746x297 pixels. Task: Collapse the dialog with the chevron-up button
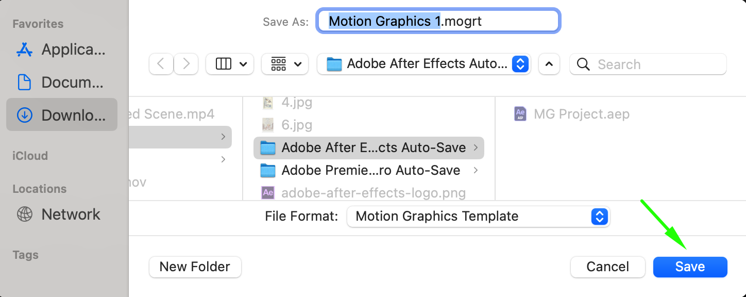[x=549, y=64]
